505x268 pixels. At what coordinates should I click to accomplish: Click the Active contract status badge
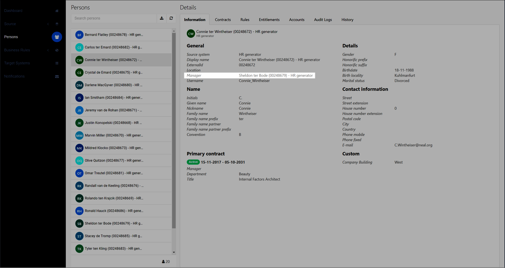(193, 162)
